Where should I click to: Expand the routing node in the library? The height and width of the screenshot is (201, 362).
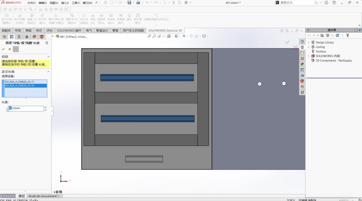[309, 47]
